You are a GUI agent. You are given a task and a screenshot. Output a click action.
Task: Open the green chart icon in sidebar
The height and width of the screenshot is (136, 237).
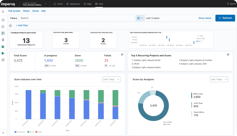[3, 47]
